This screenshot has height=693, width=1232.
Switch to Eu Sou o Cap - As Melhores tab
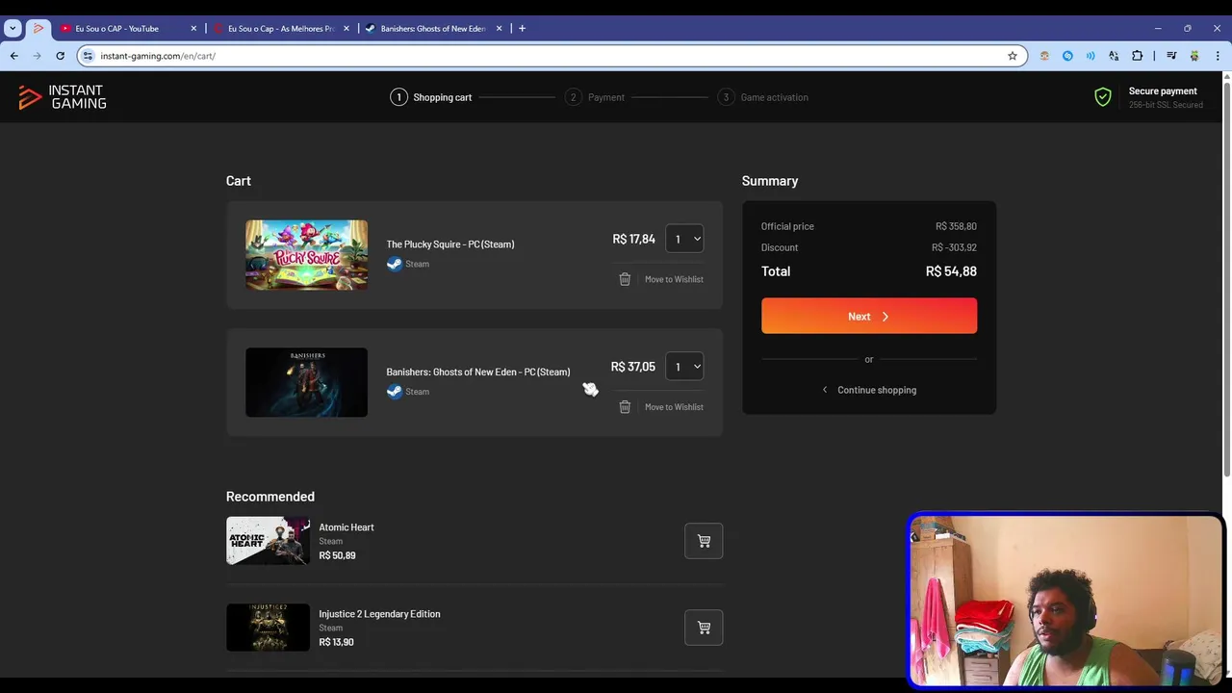pyautogui.click(x=281, y=29)
